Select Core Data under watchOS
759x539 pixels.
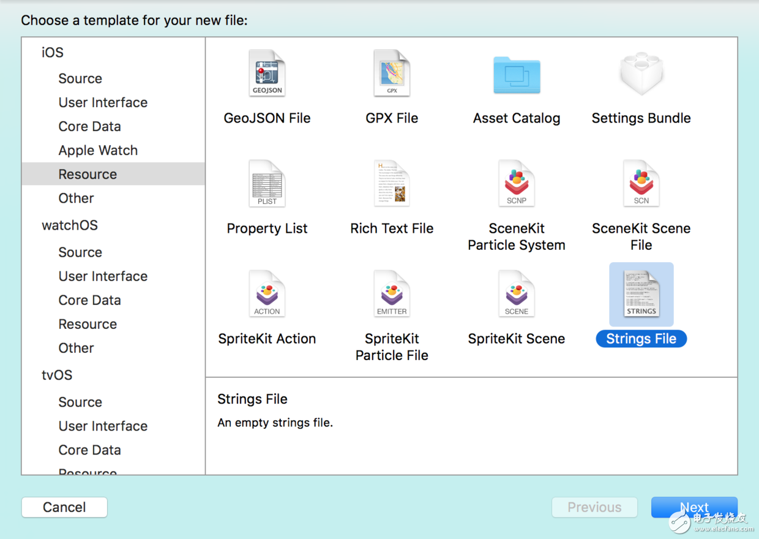tap(89, 300)
